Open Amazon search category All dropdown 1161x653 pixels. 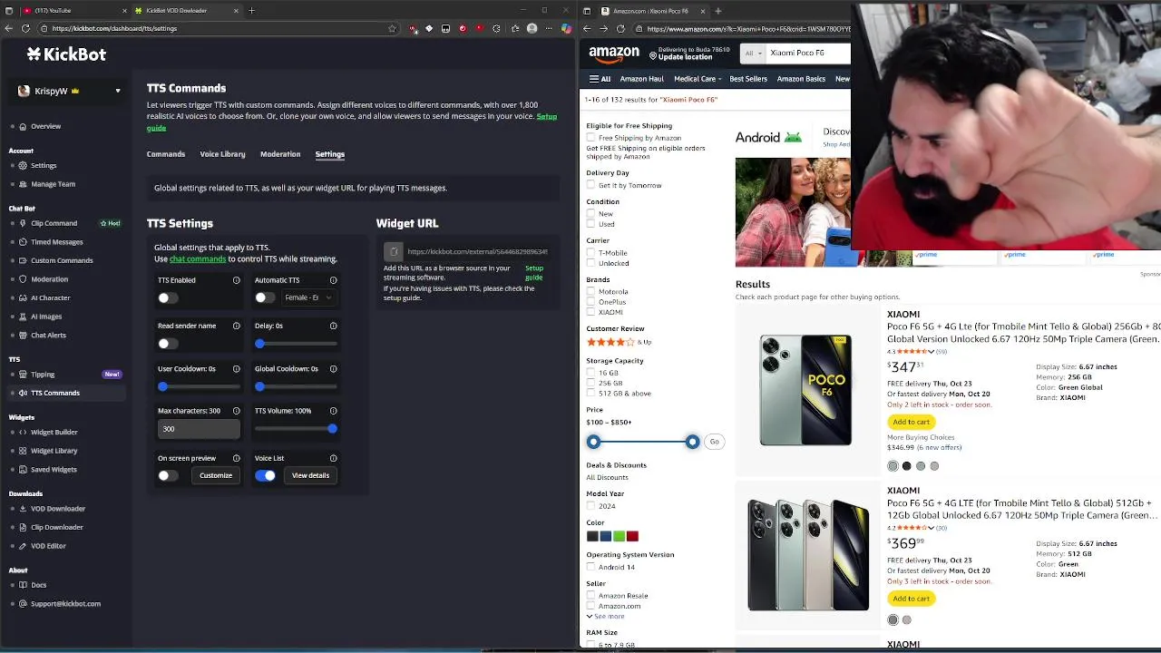point(753,54)
